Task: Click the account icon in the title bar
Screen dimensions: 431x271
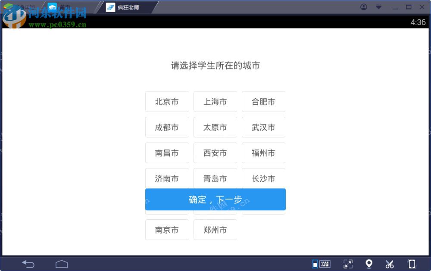Action: (363, 7)
